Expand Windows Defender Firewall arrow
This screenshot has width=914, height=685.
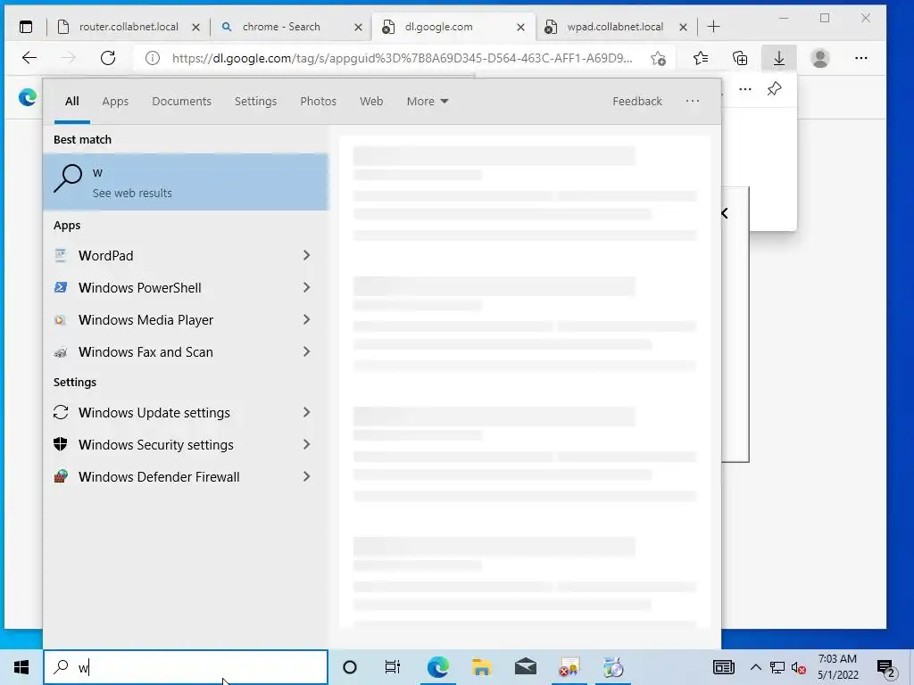click(307, 476)
